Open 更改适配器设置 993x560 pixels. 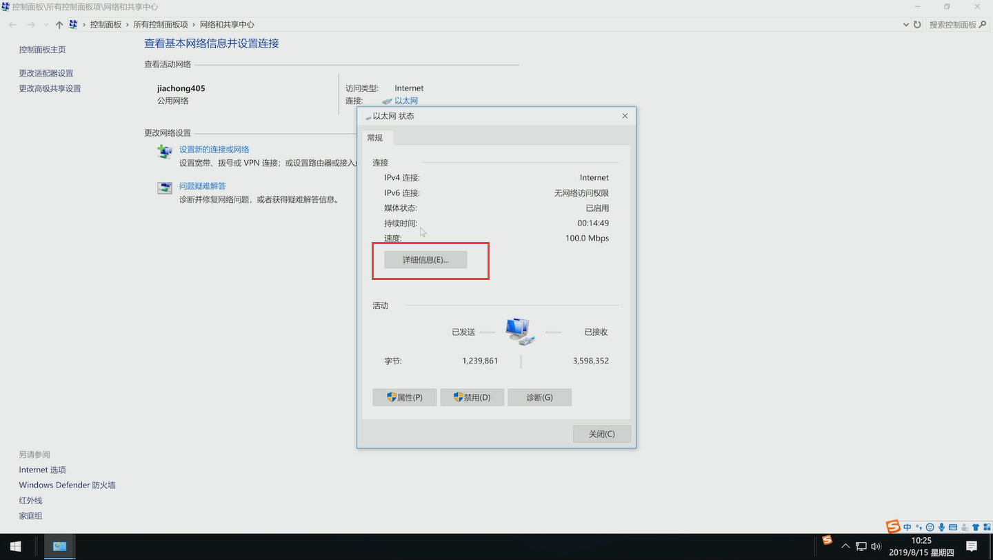46,73
